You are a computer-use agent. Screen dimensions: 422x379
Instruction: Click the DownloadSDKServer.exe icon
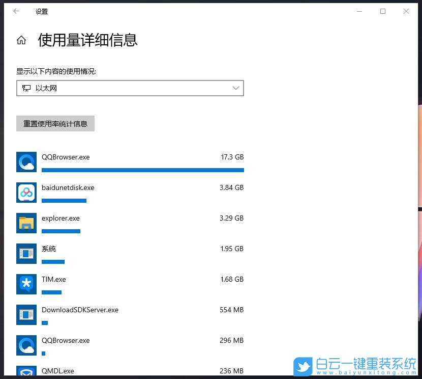pyautogui.click(x=26, y=315)
